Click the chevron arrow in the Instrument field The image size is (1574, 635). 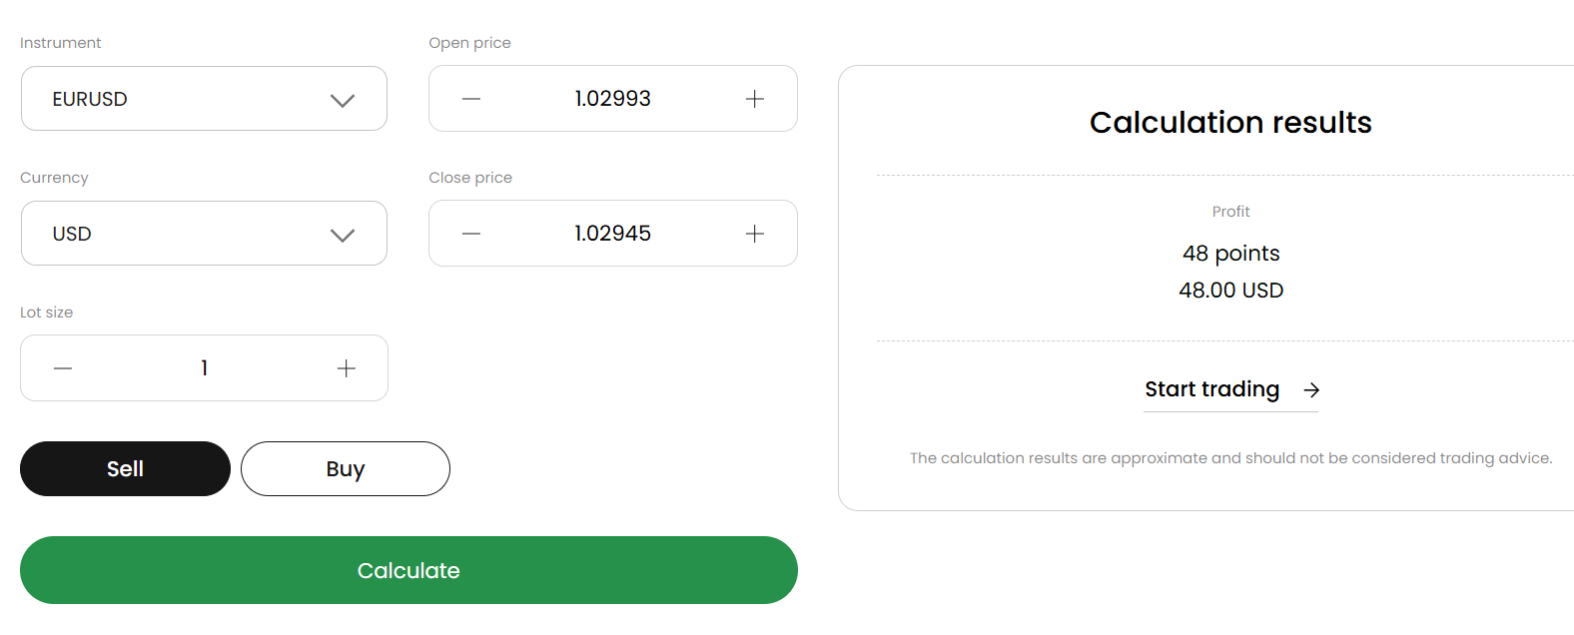(343, 100)
